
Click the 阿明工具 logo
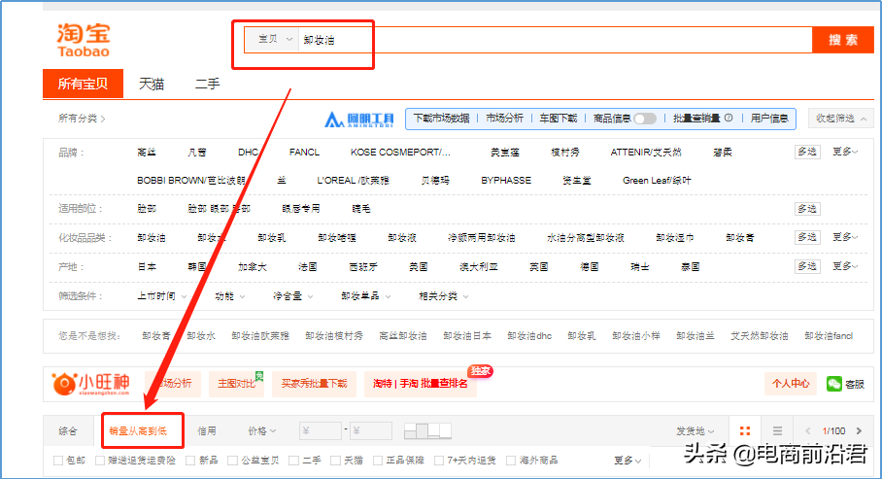point(359,119)
